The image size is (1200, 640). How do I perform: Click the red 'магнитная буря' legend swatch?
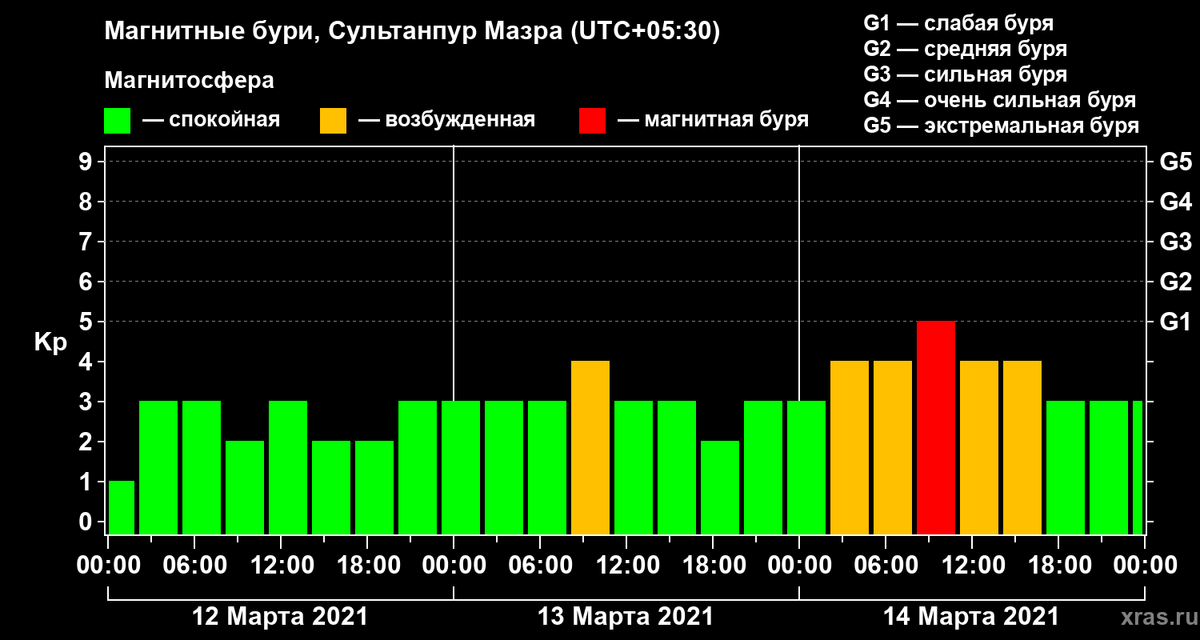[x=592, y=121]
